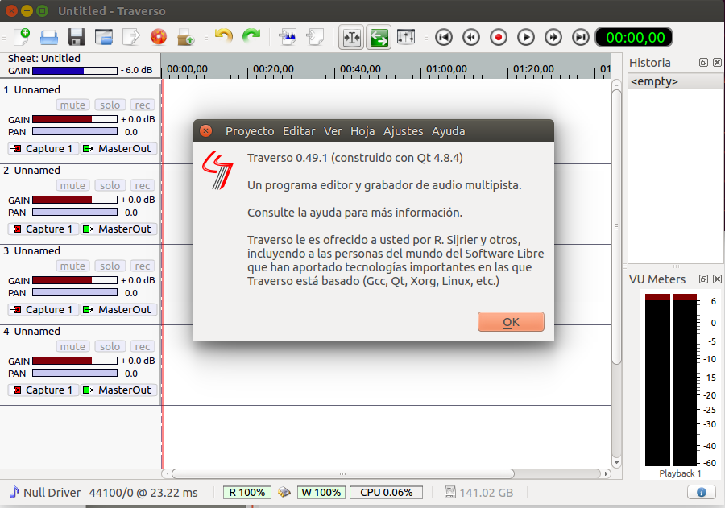Open the Proyecto menu
Image resolution: width=725 pixels, height=508 pixels.
tap(250, 131)
